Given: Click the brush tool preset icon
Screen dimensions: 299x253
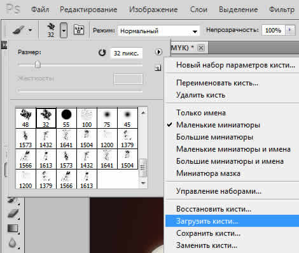Looking at the screenshot, I should 18,30.
